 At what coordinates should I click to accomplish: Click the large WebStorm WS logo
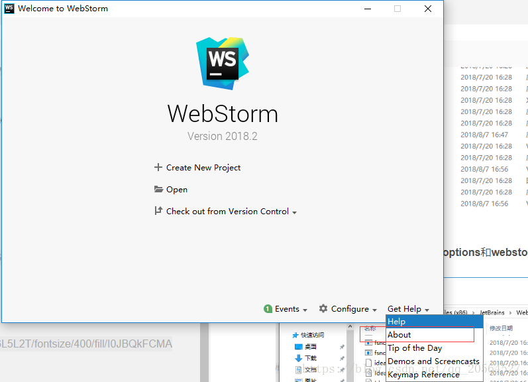click(x=223, y=64)
